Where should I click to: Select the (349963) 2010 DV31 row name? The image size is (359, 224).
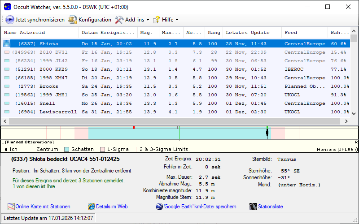point(39,52)
